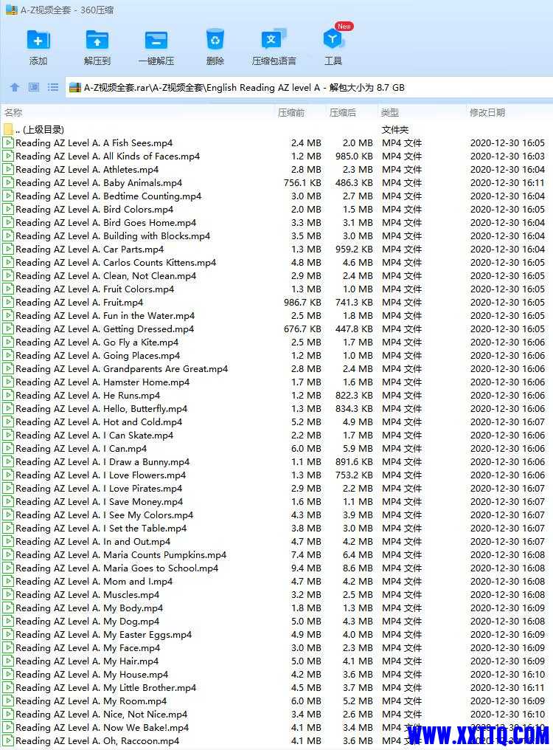Open the 工具 (Tools) icon
553x750 pixels.
point(333,40)
